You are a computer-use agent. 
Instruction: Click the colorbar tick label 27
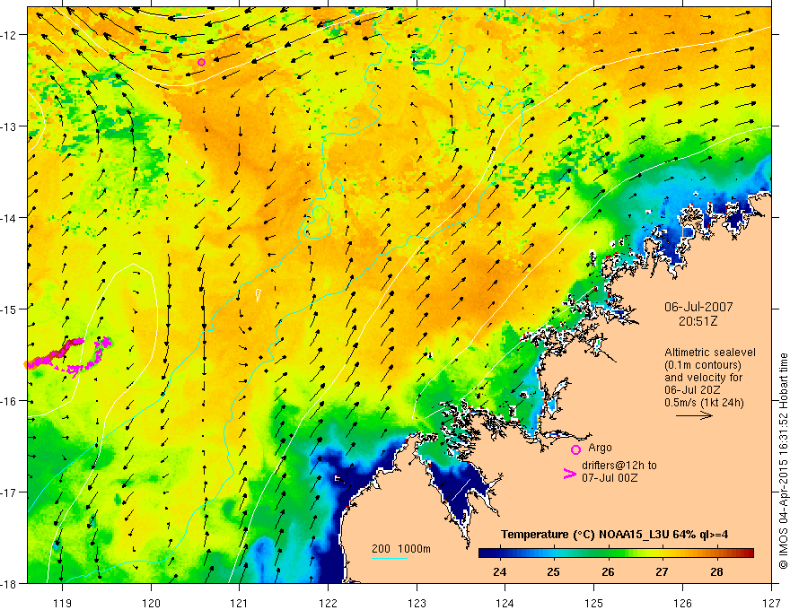(x=662, y=571)
